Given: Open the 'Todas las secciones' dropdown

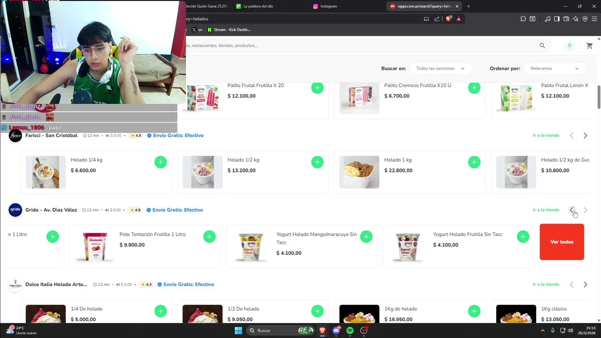Looking at the screenshot, I should click(x=440, y=69).
